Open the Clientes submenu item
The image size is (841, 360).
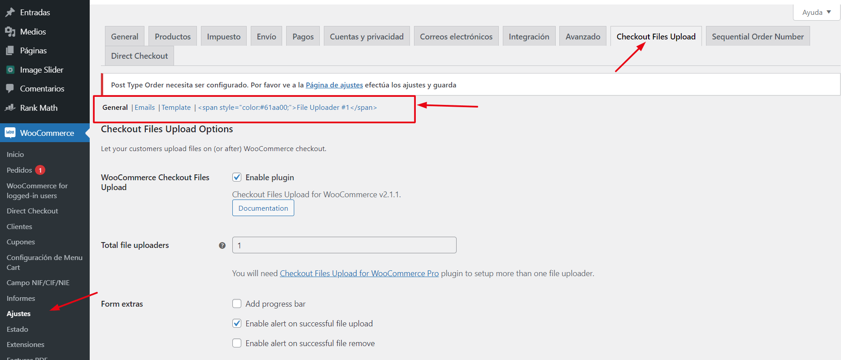19,226
